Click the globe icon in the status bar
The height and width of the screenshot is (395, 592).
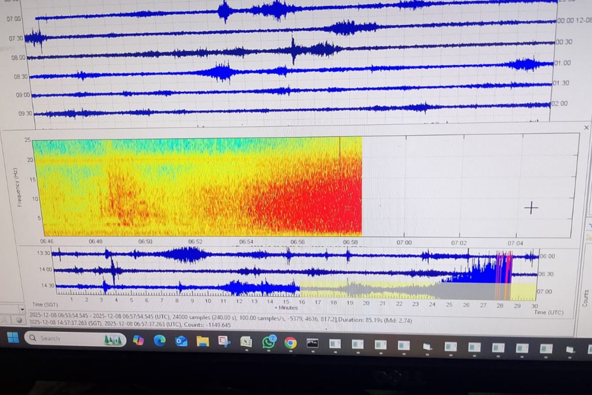click(20, 320)
